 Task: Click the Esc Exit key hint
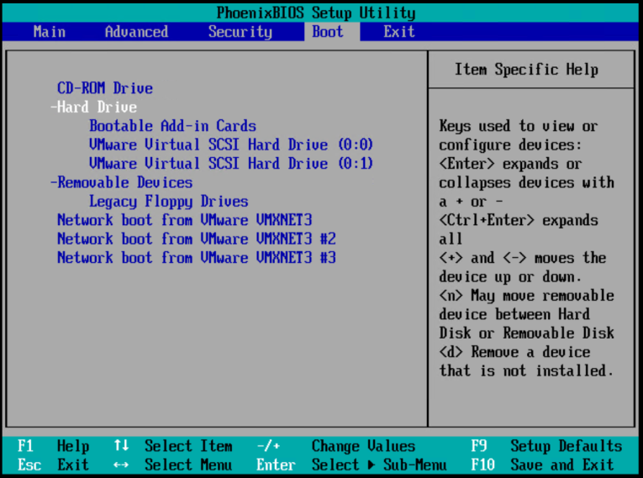pyautogui.click(x=53, y=465)
